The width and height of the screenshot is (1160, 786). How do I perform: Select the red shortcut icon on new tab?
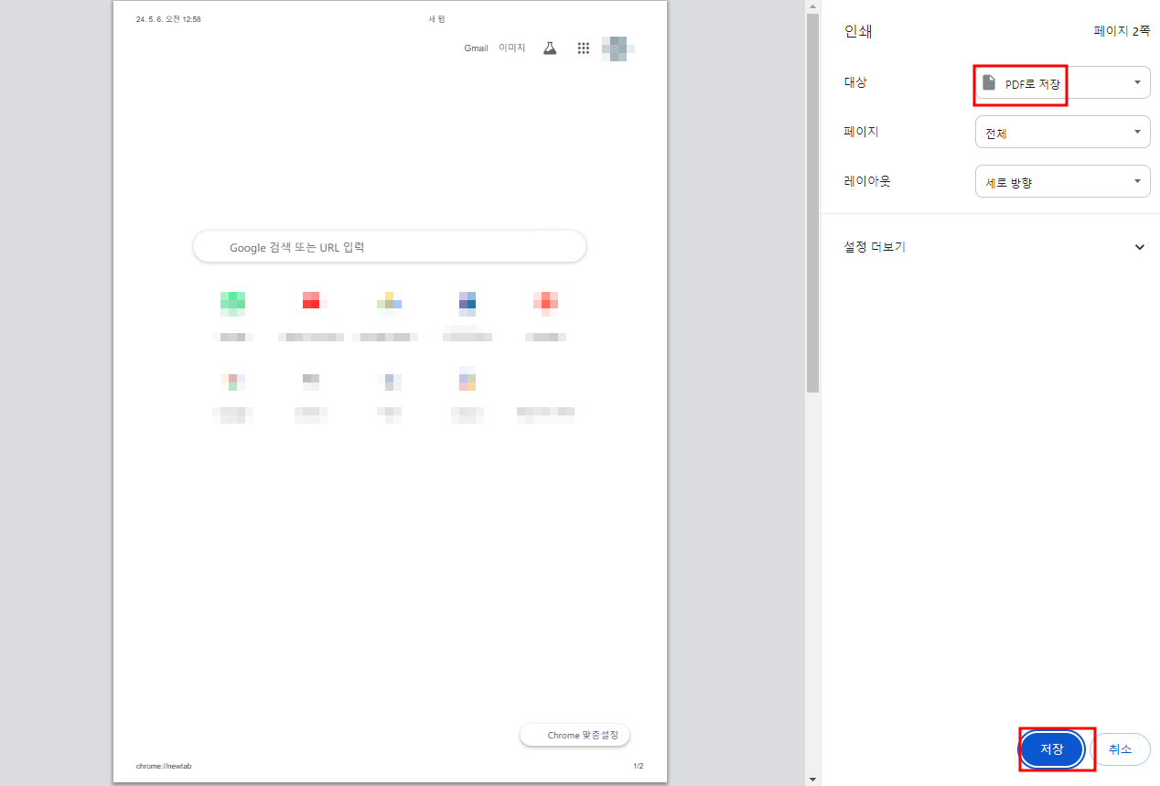click(311, 299)
